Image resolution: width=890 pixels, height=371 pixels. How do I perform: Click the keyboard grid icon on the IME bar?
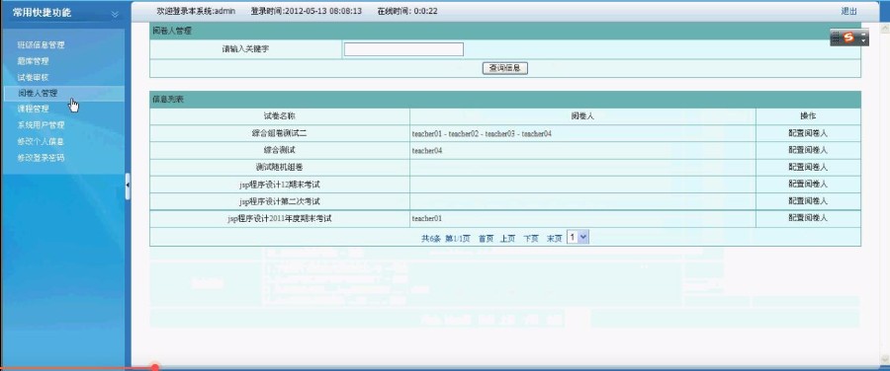coord(836,37)
